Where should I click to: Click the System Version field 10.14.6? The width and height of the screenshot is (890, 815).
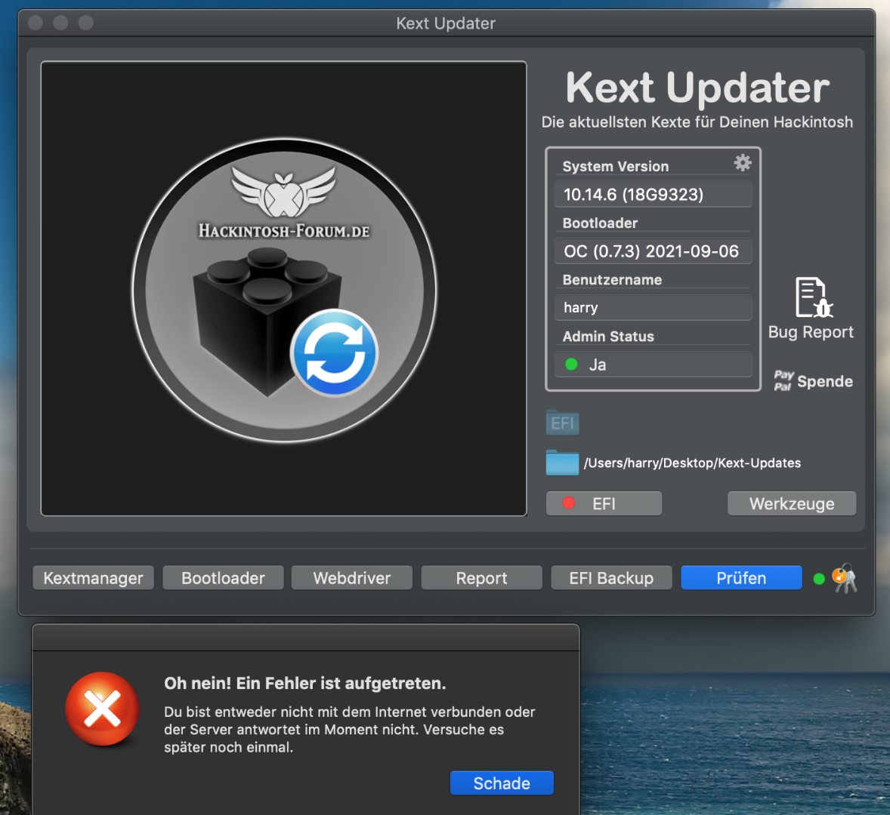[x=653, y=195]
